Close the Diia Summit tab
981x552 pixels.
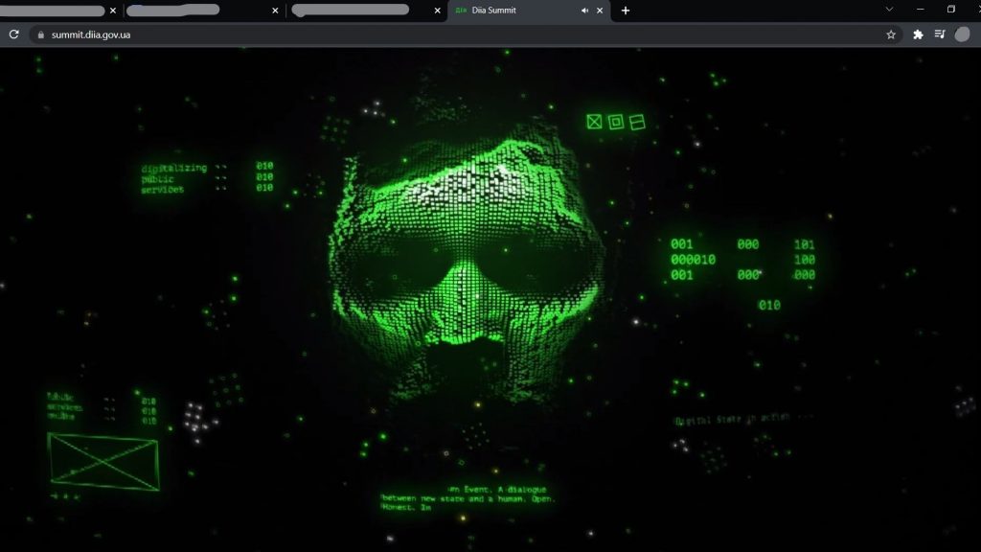[x=600, y=11]
